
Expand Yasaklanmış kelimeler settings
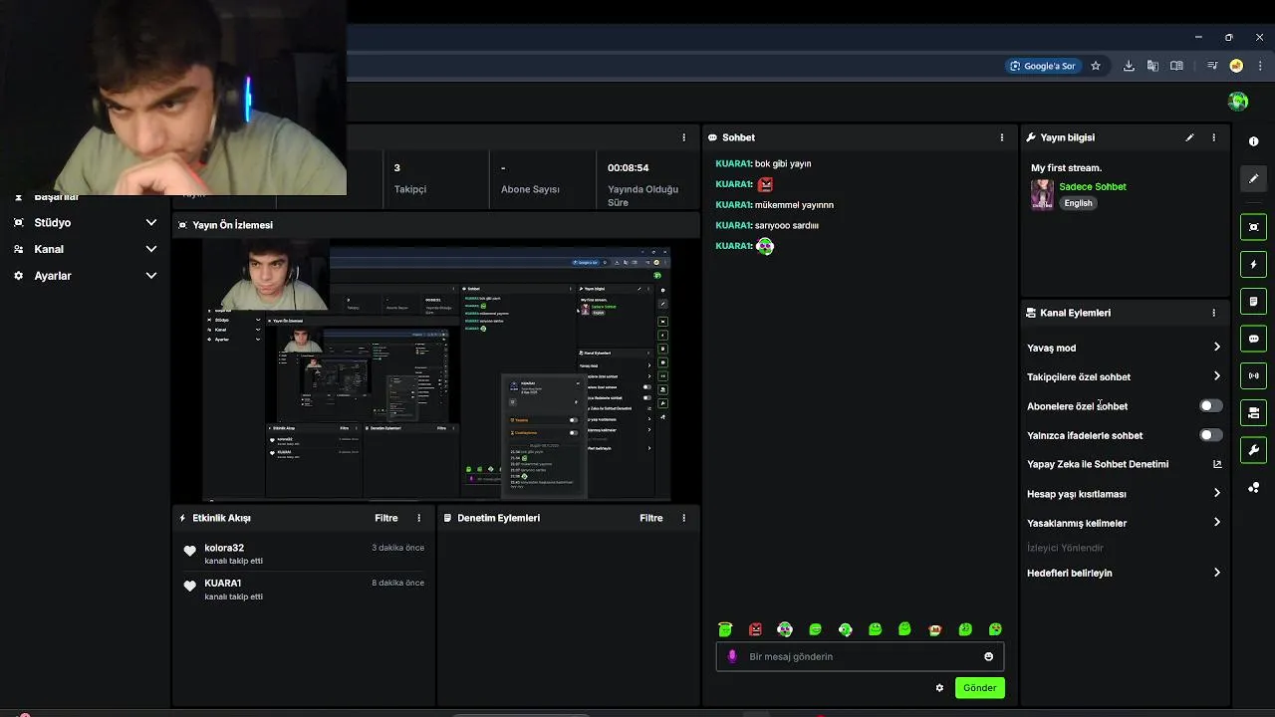(1216, 523)
